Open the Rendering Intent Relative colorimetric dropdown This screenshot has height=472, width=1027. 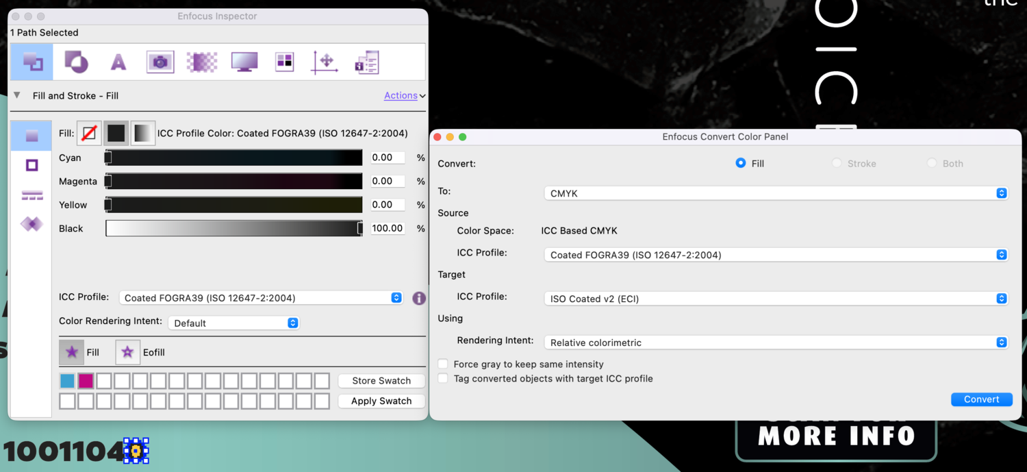[776, 343]
